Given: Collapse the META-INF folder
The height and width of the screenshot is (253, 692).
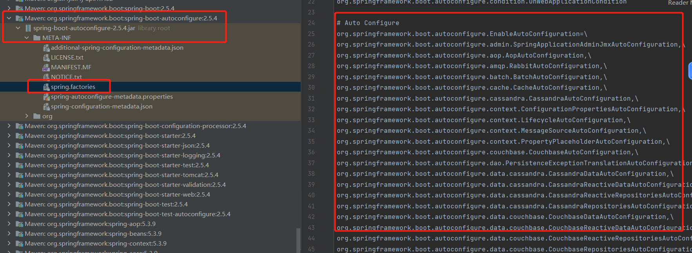Looking at the screenshot, I should click(x=27, y=38).
